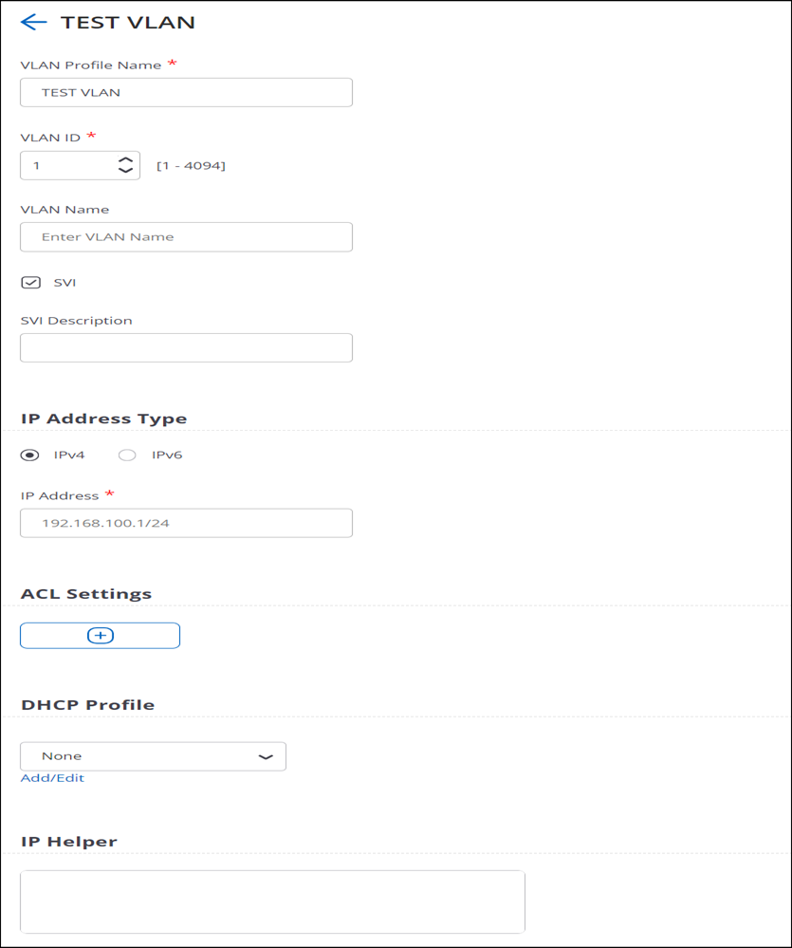Open the DHCP Profile dropdown showing None

(x=153, y=756)
